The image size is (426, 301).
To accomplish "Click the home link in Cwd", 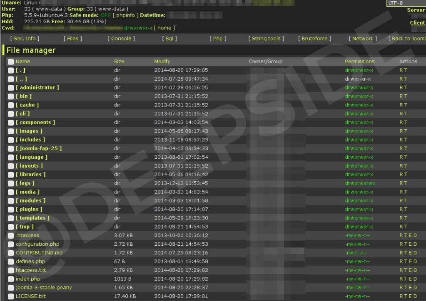I will coord(164,28).
